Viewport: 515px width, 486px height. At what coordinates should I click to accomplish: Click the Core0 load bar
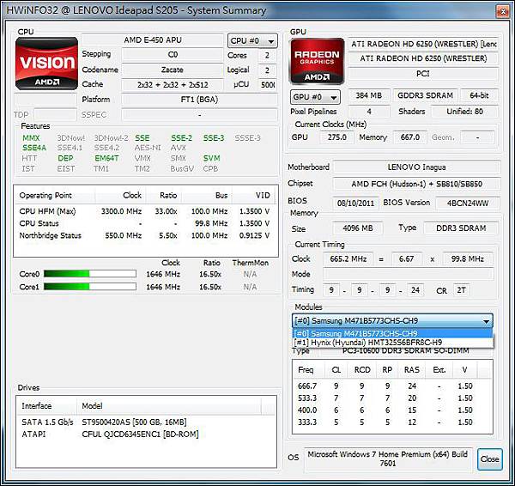[x=90, y=274]
